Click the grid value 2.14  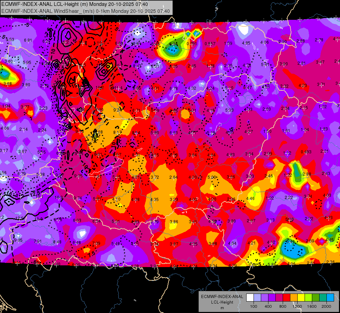point(23,129)
